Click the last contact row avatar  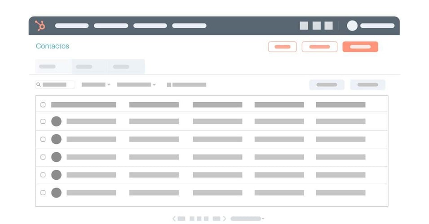click(56, 193)
